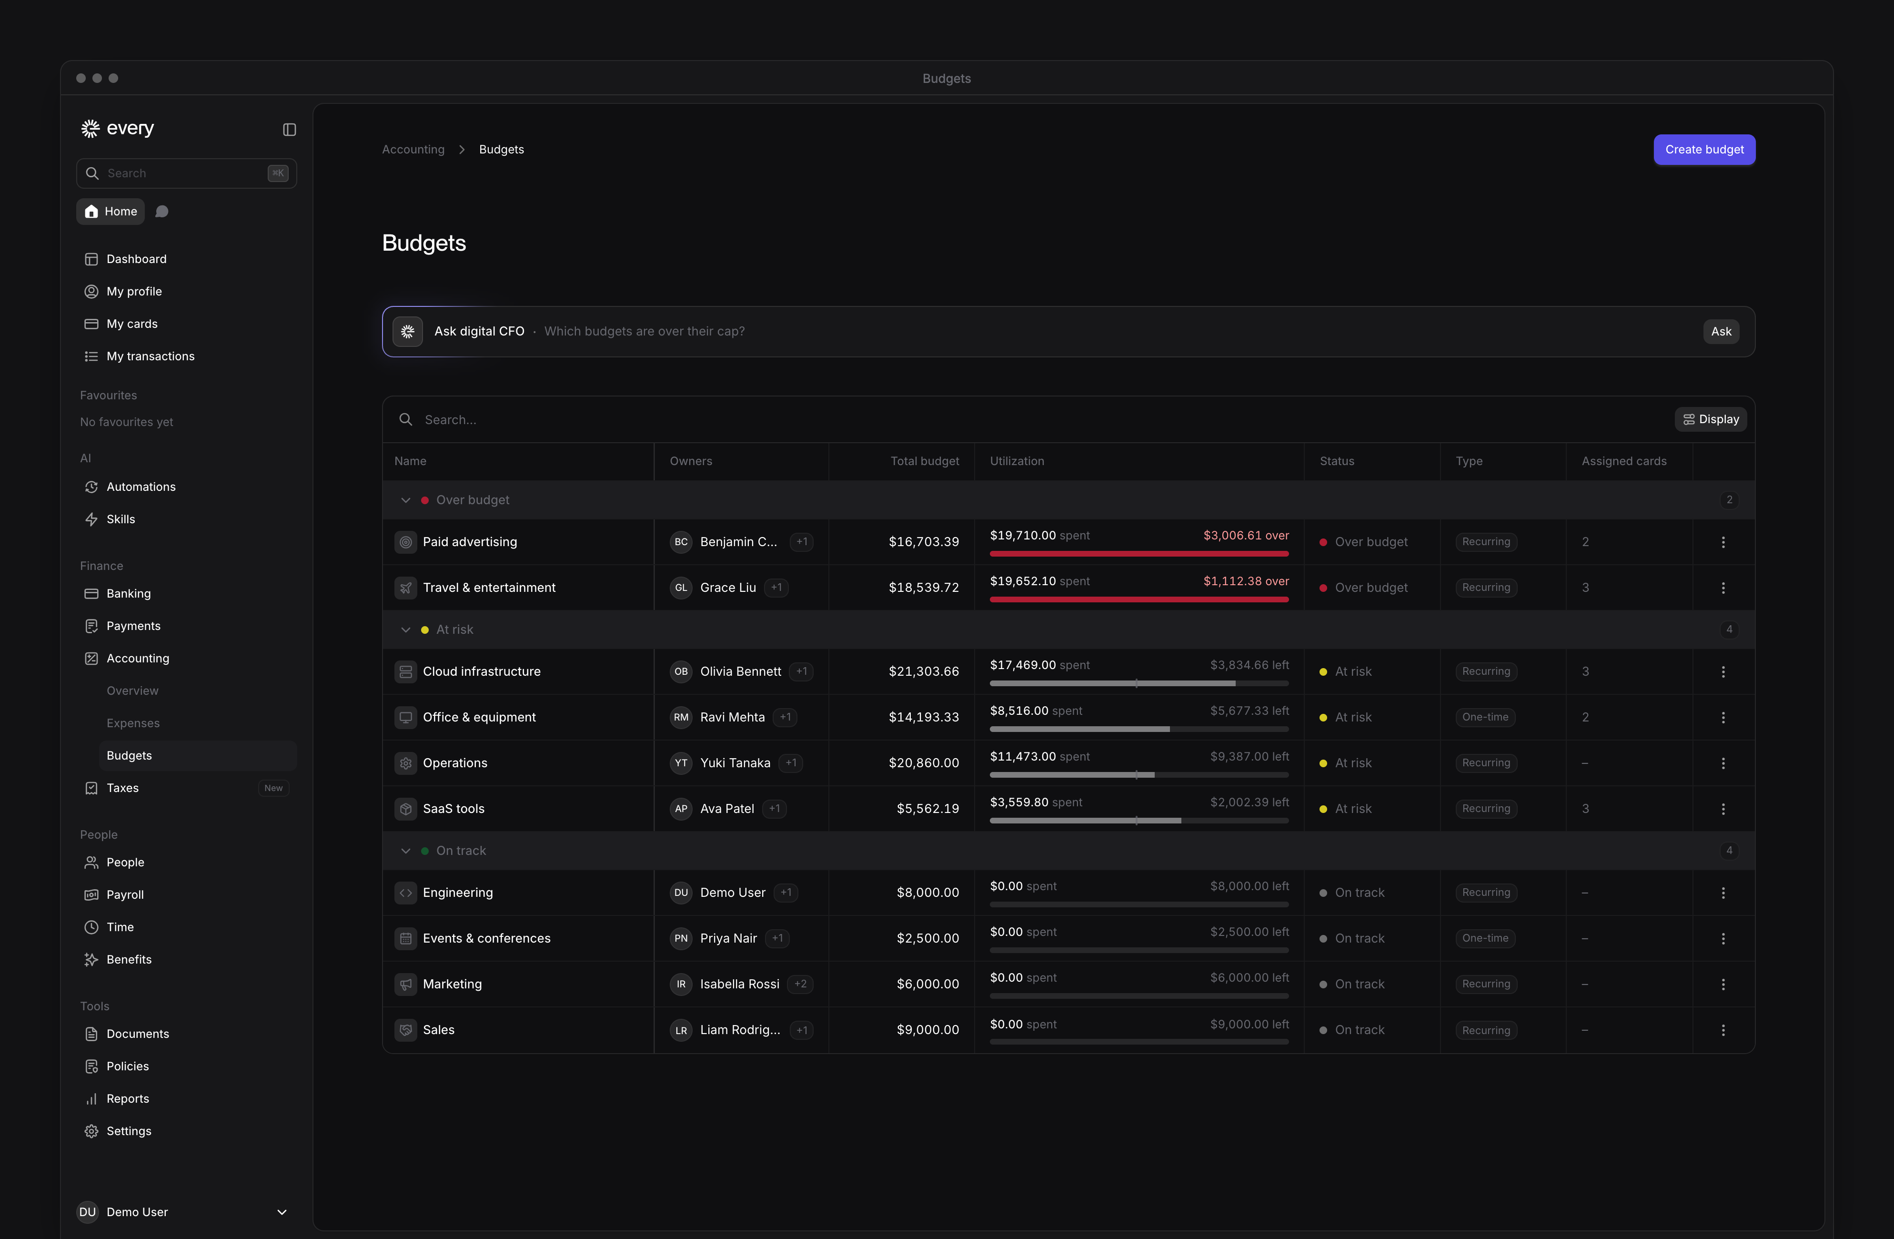Click the Paid advertising target icon
1894x1239 pixels.
click(406, 542)
